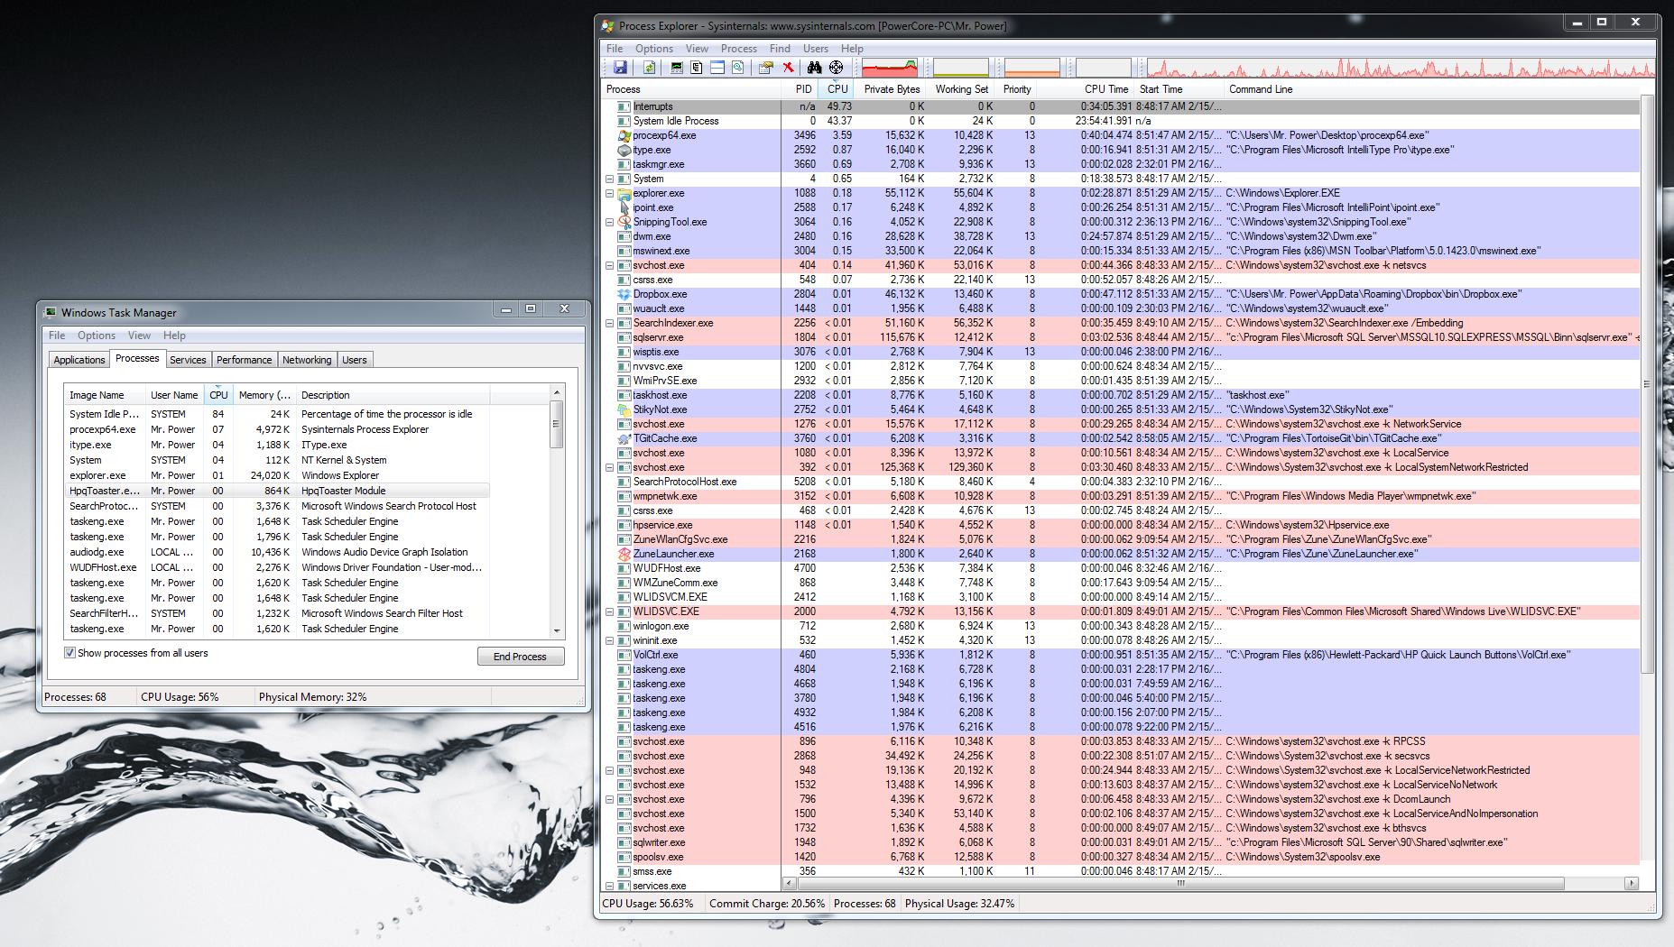1674x947 pixels.
Task: Collapse the System process tree node
Action: [609, 179]
